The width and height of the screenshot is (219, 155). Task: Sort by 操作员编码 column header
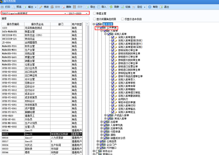[13, 24]
